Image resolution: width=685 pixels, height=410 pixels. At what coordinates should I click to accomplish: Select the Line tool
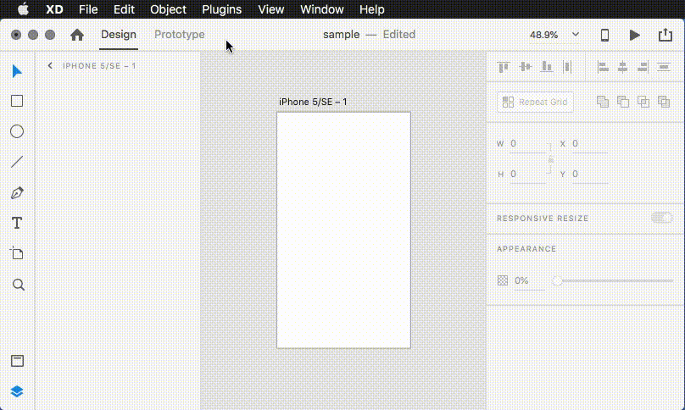pos(17,162)
